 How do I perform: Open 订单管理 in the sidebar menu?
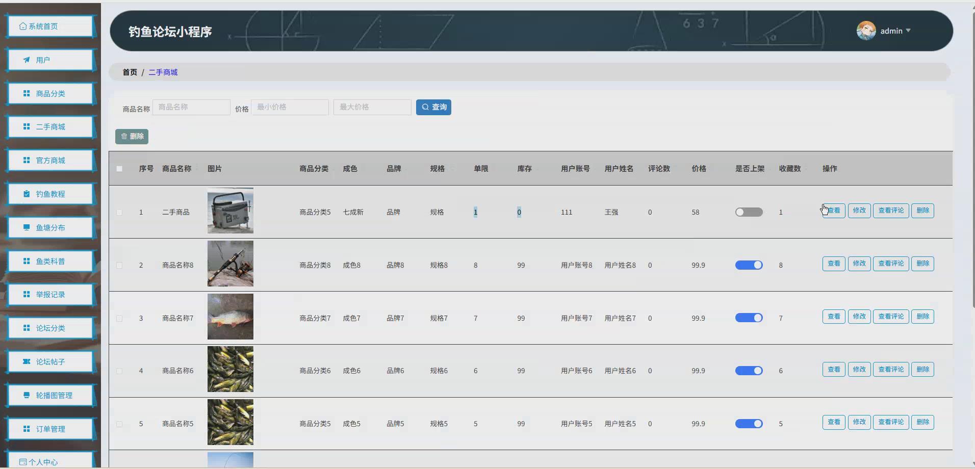click(51, 429)
